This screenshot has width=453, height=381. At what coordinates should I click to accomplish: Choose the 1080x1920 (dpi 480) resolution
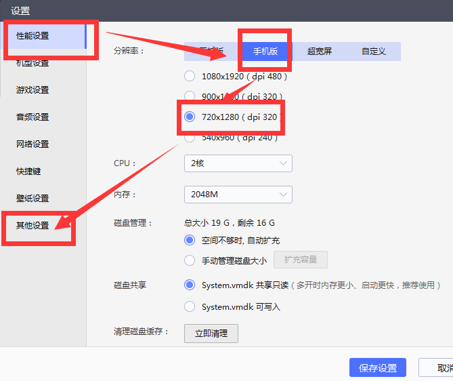(x=190, y=76)
